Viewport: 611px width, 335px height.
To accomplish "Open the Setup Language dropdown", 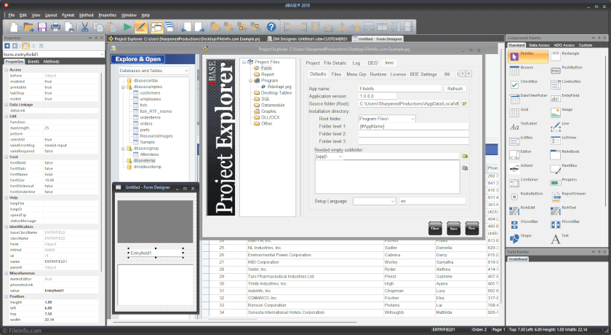I will (393, 201).
